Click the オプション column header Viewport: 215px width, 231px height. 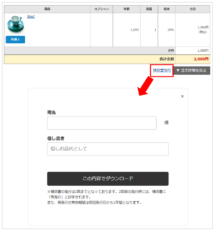point(102,9)
